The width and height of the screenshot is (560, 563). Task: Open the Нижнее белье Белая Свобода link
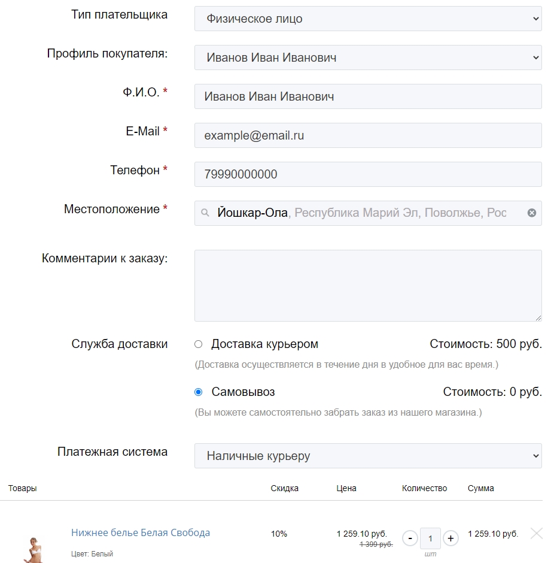click(141, 532)
